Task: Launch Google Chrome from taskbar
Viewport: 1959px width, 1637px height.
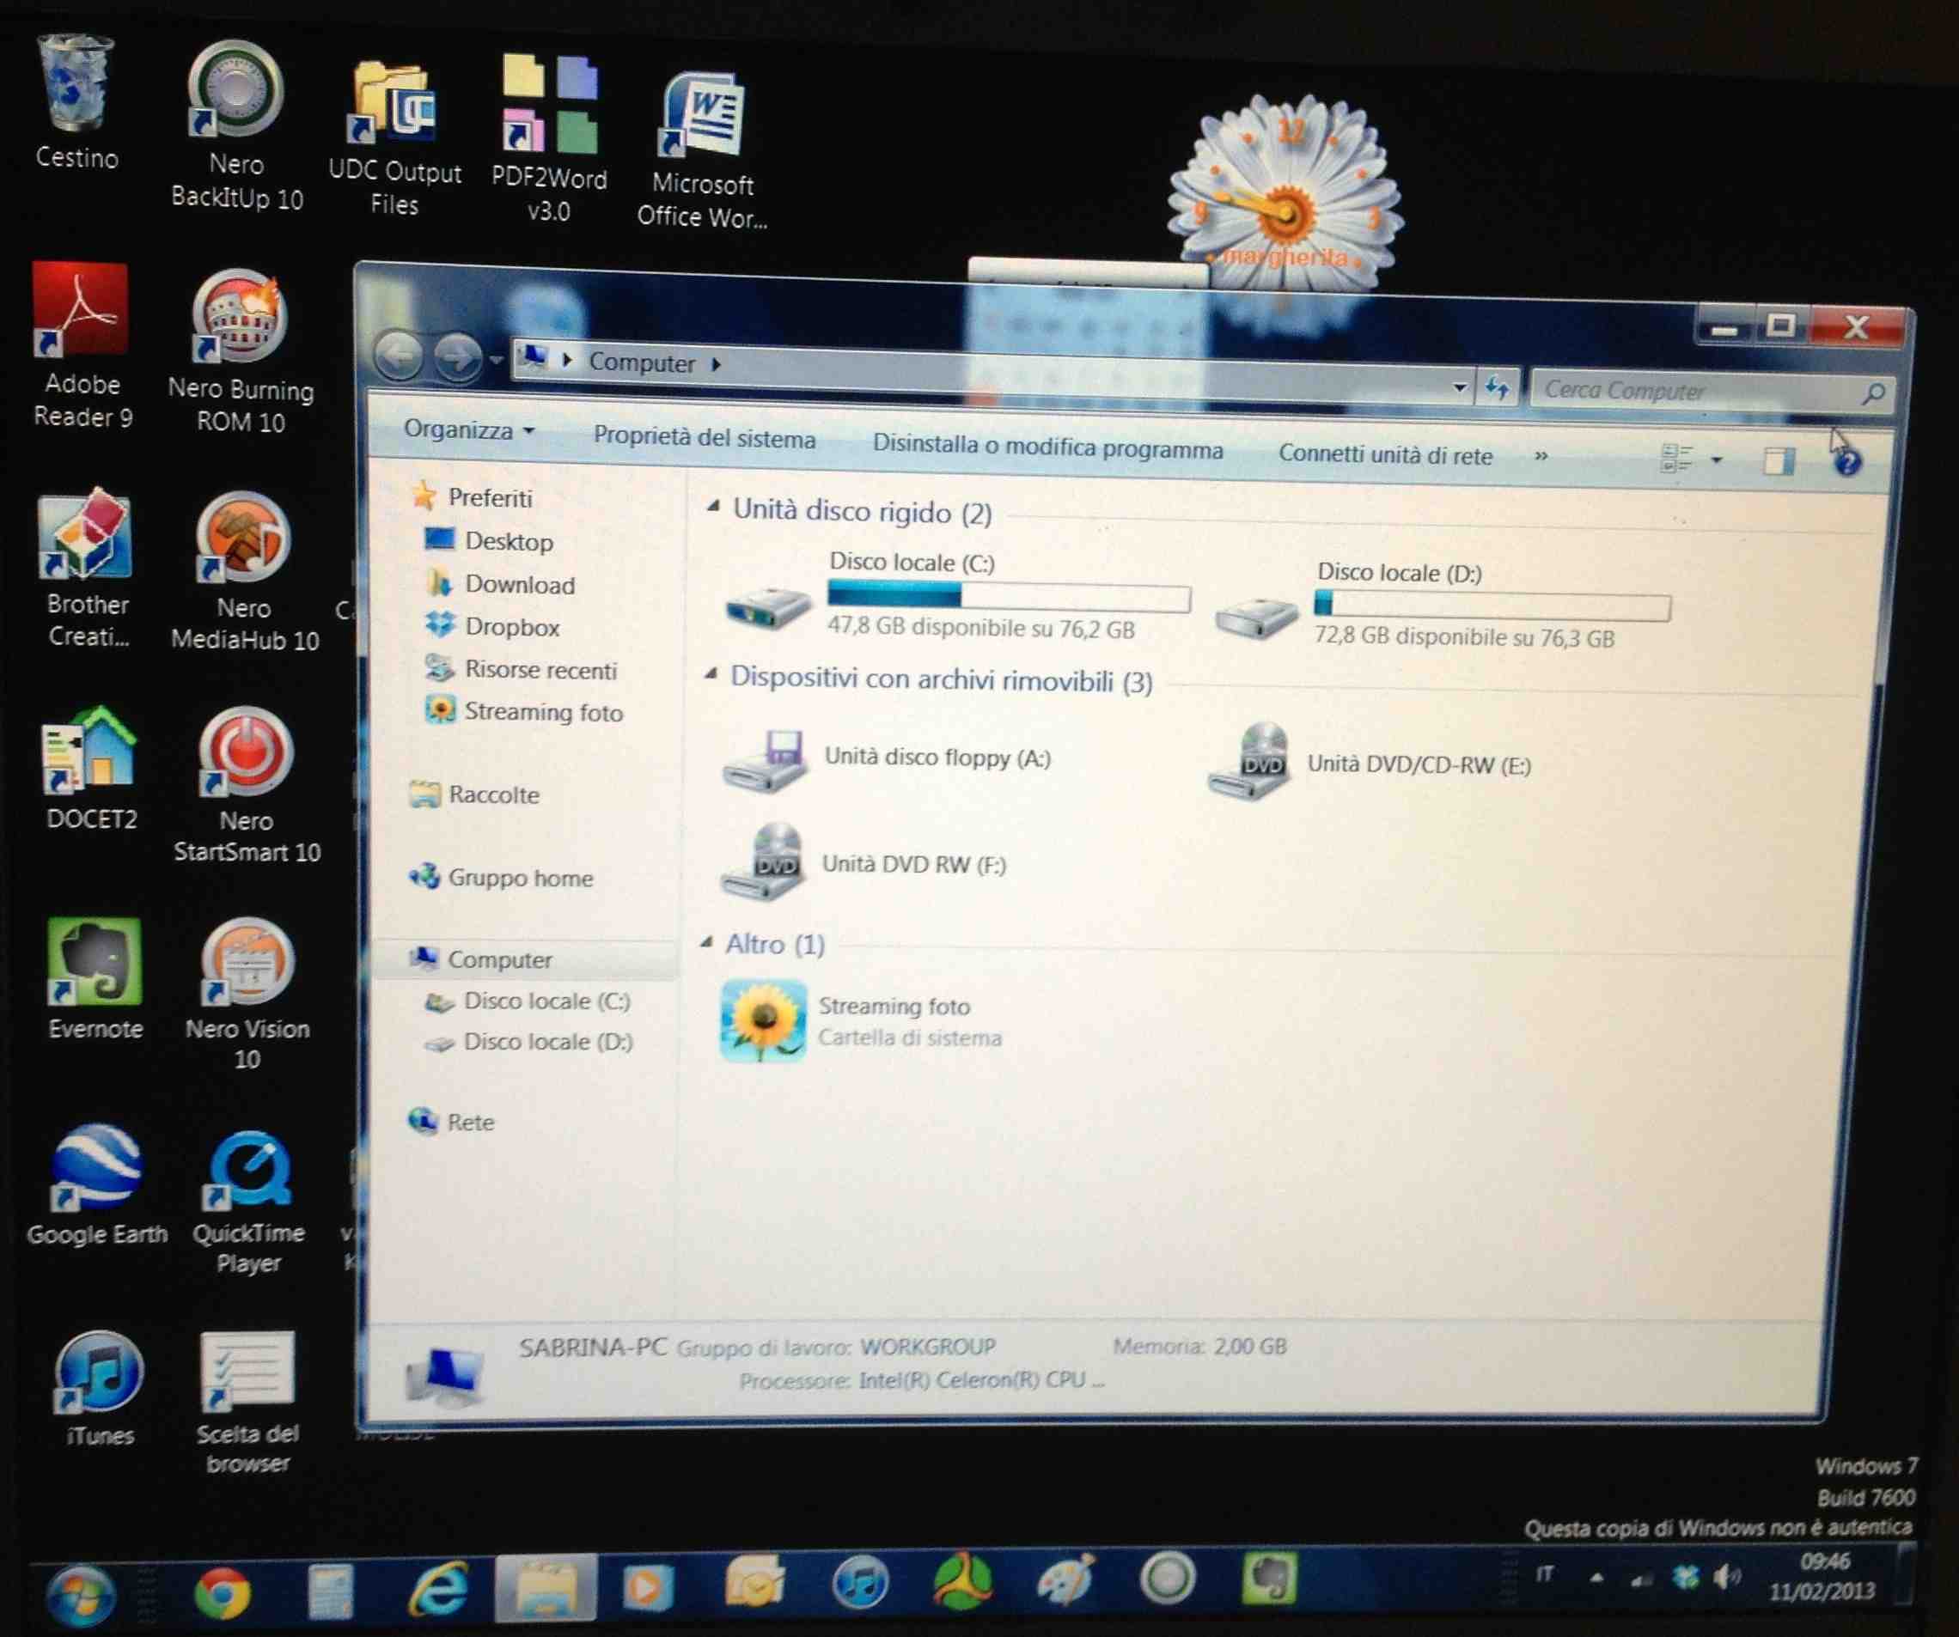Action: 222,1592
